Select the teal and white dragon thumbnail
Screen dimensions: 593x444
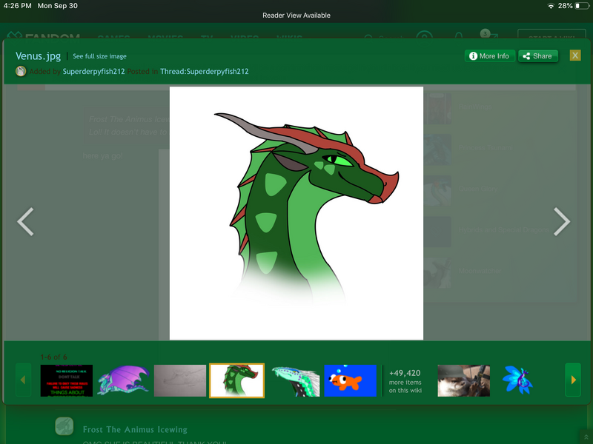[294, 380]
